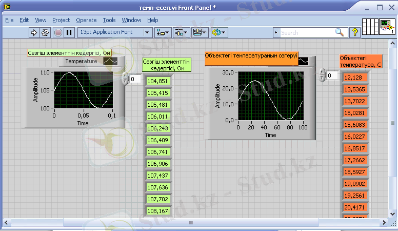The image size is (398, 231).
Task: Open the Align Objects tool
Action: click(163, 32)
